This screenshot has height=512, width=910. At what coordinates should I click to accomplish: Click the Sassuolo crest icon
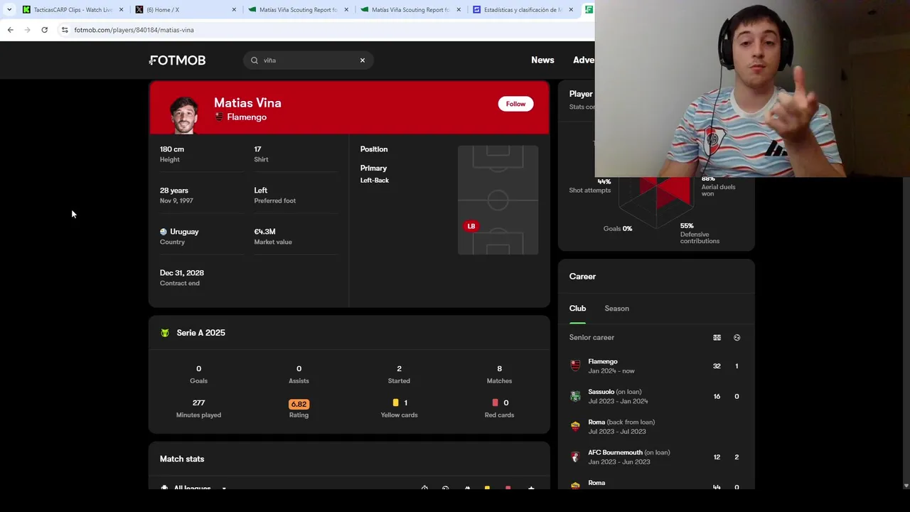575,397
